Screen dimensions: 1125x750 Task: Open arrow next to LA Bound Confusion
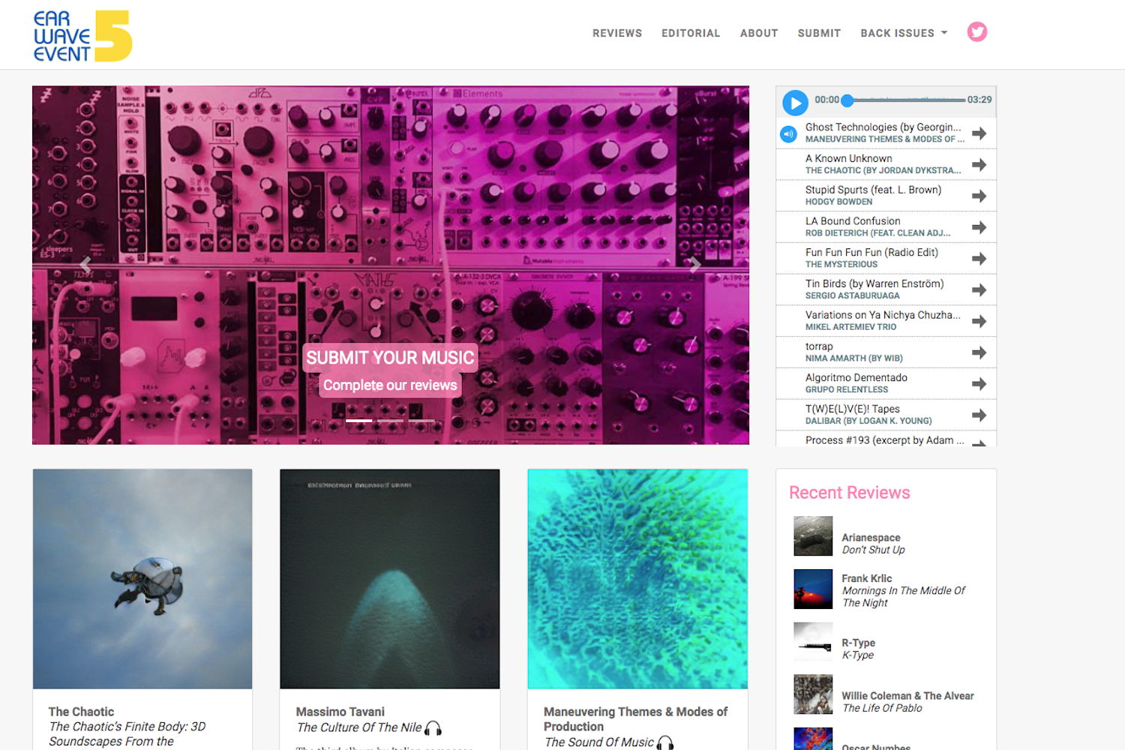pos(979,228)
